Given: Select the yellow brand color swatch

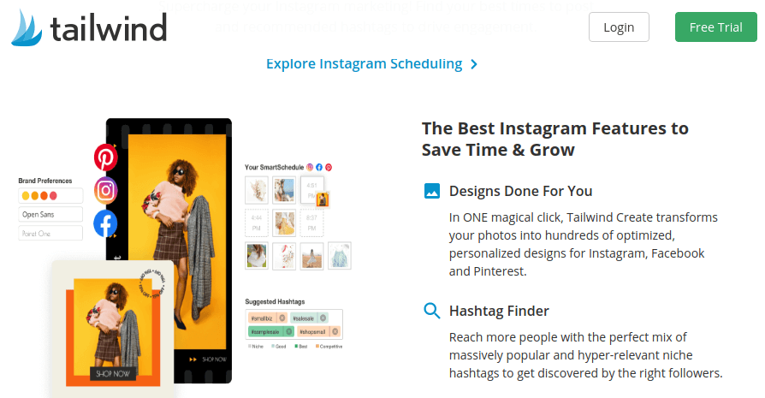Looking at the screenshot, I should (26, 196).
